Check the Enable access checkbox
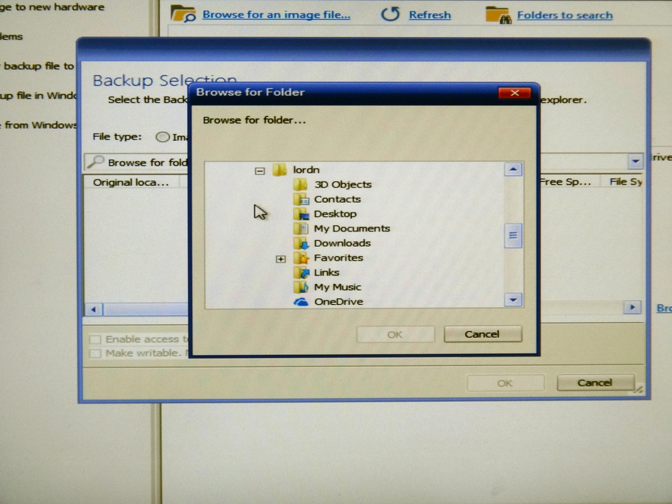 [x=95, y=340]
